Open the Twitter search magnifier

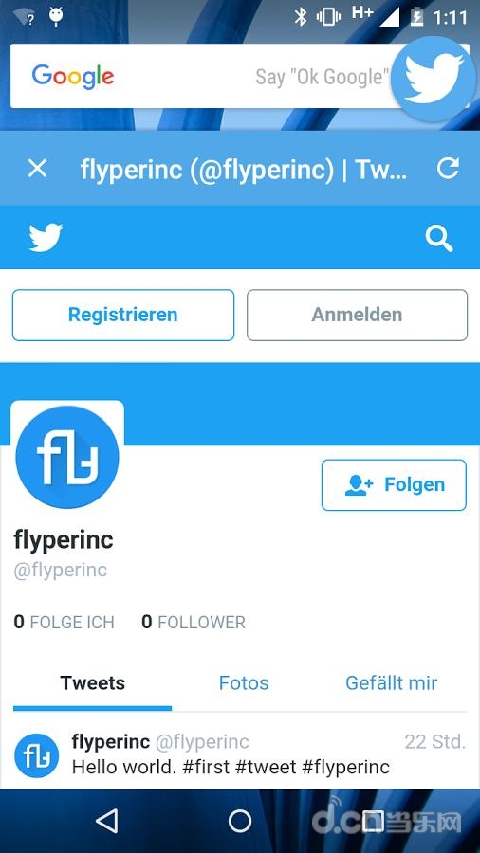click(x=438, y=239)
